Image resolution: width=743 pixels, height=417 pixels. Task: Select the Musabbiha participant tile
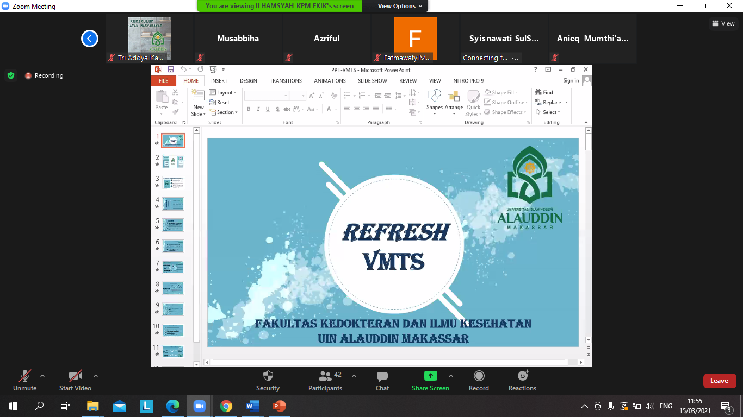[x=238, y=39]
